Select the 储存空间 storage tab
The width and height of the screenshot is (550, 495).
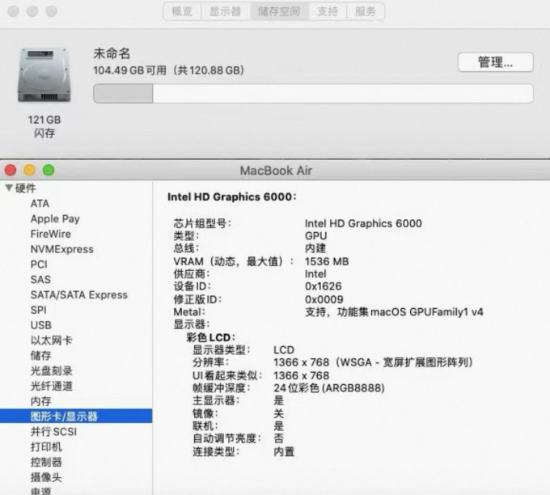pyautogui.click(x=279, y=11)
